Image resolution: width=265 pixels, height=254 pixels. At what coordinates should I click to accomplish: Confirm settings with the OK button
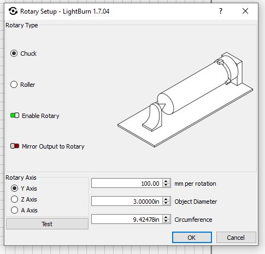point(192,238)
